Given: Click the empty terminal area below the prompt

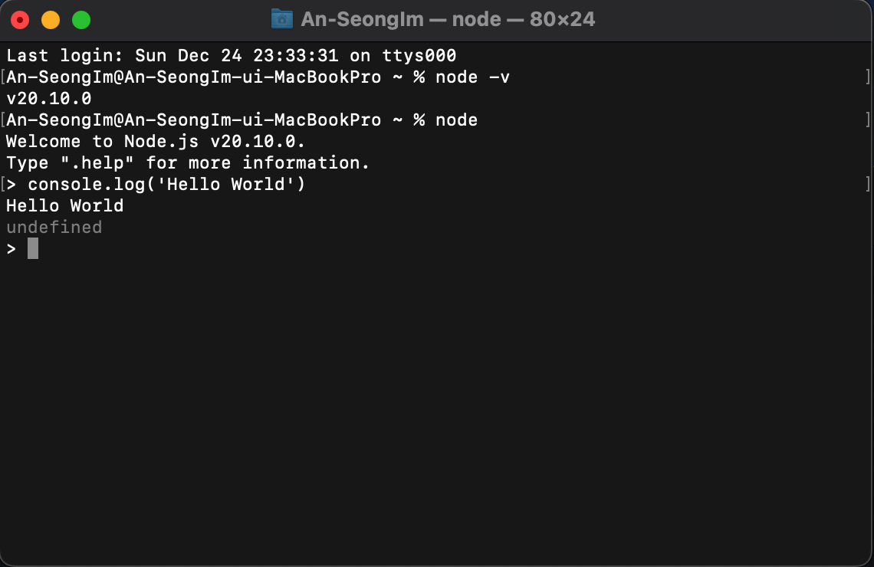Looking at the screenshot, I should [437, 412].
